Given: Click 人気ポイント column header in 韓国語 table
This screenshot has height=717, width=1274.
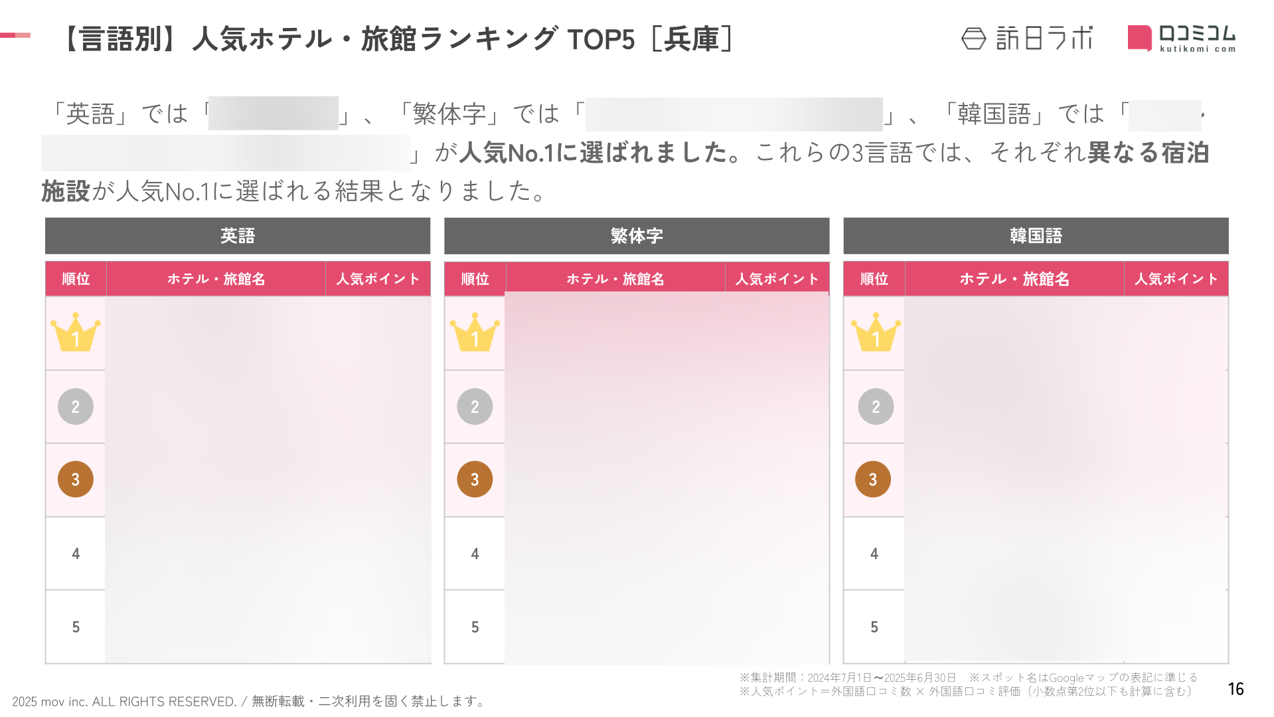Looking at the screenshot, I should click(x=1176, y=279).
